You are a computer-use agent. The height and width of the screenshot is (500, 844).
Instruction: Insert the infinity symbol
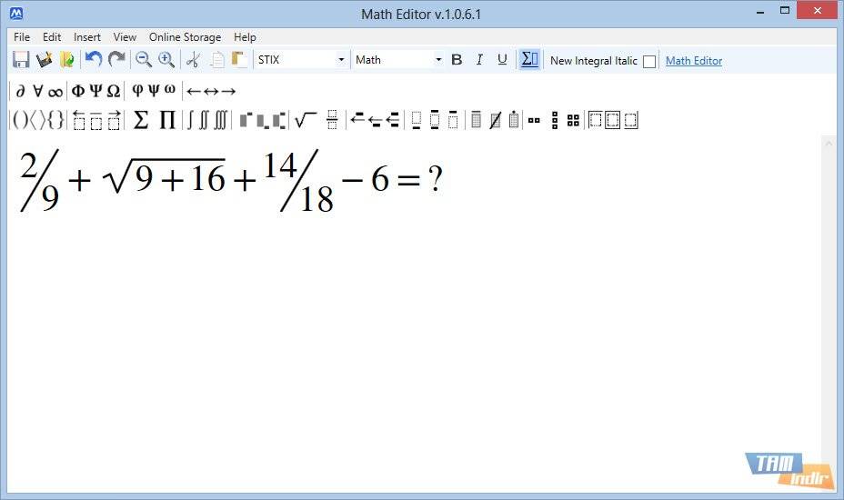pyautogui.click(x=55, y=91)
